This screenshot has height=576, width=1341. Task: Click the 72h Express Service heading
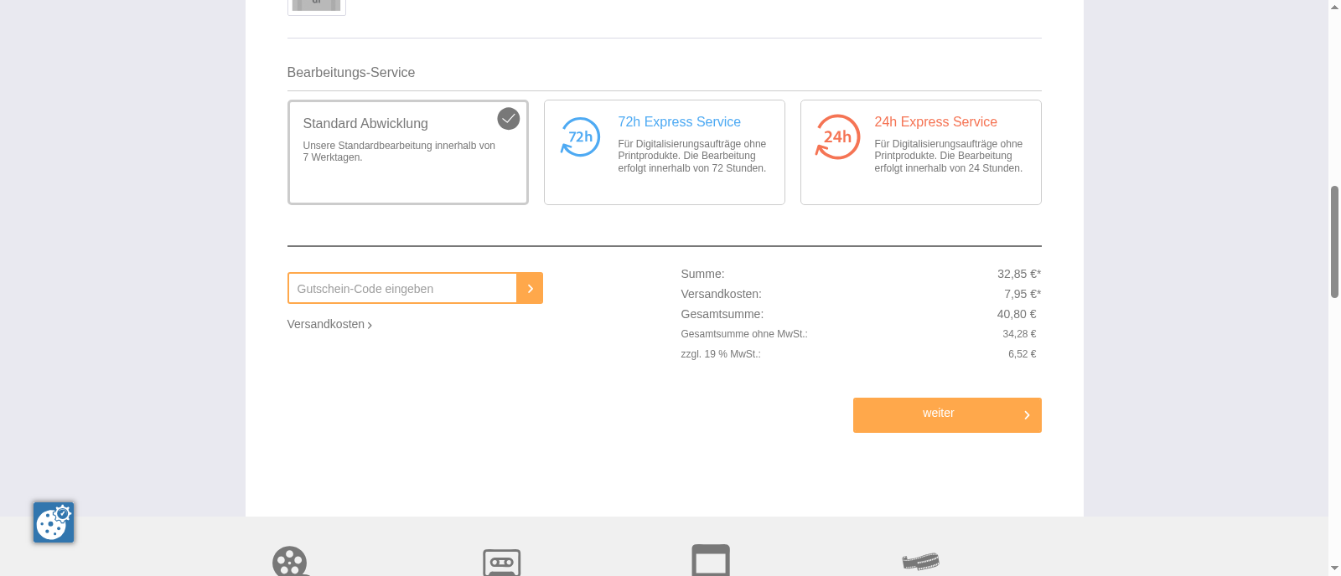[x=679, y=122]
